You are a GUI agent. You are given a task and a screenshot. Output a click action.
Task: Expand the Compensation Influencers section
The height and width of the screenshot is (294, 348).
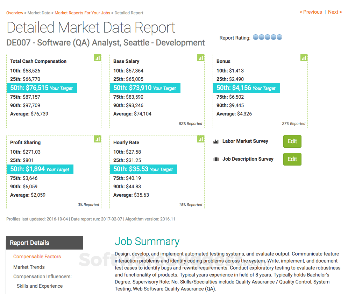click(42, 276)
